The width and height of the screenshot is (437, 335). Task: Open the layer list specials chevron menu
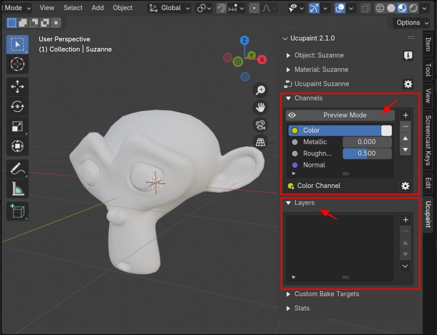(406, 266)
